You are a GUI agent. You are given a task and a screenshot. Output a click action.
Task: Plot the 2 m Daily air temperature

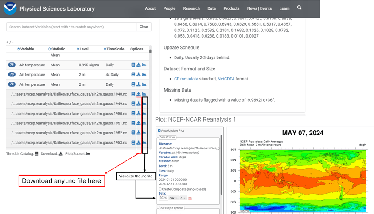point(144,84)
